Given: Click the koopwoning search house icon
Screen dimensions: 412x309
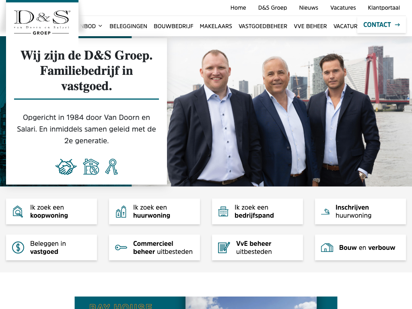Looking at the screenshot, I should pyautogui.click(x=18, y=212).
